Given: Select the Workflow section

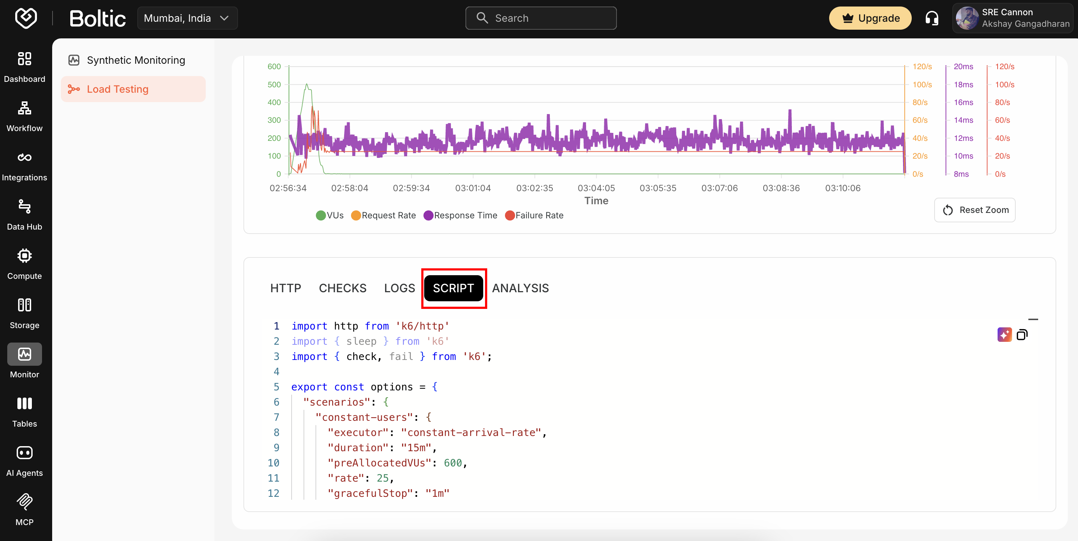Looking at the screenshot, I should pos(24,116).
